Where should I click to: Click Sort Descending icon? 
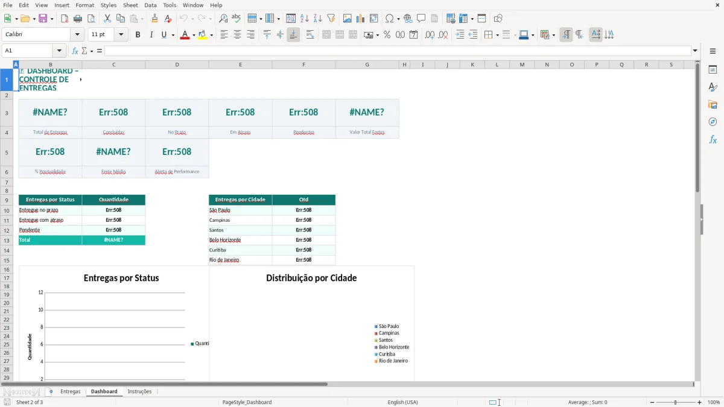pos(318,19)
